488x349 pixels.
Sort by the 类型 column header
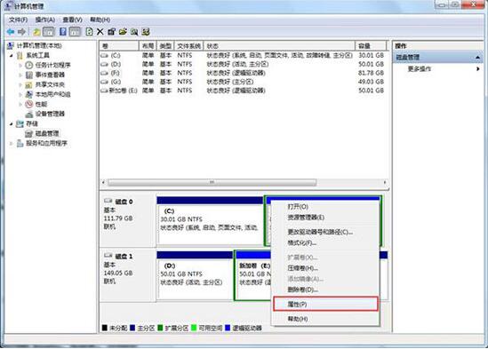[x=165, y=46]
